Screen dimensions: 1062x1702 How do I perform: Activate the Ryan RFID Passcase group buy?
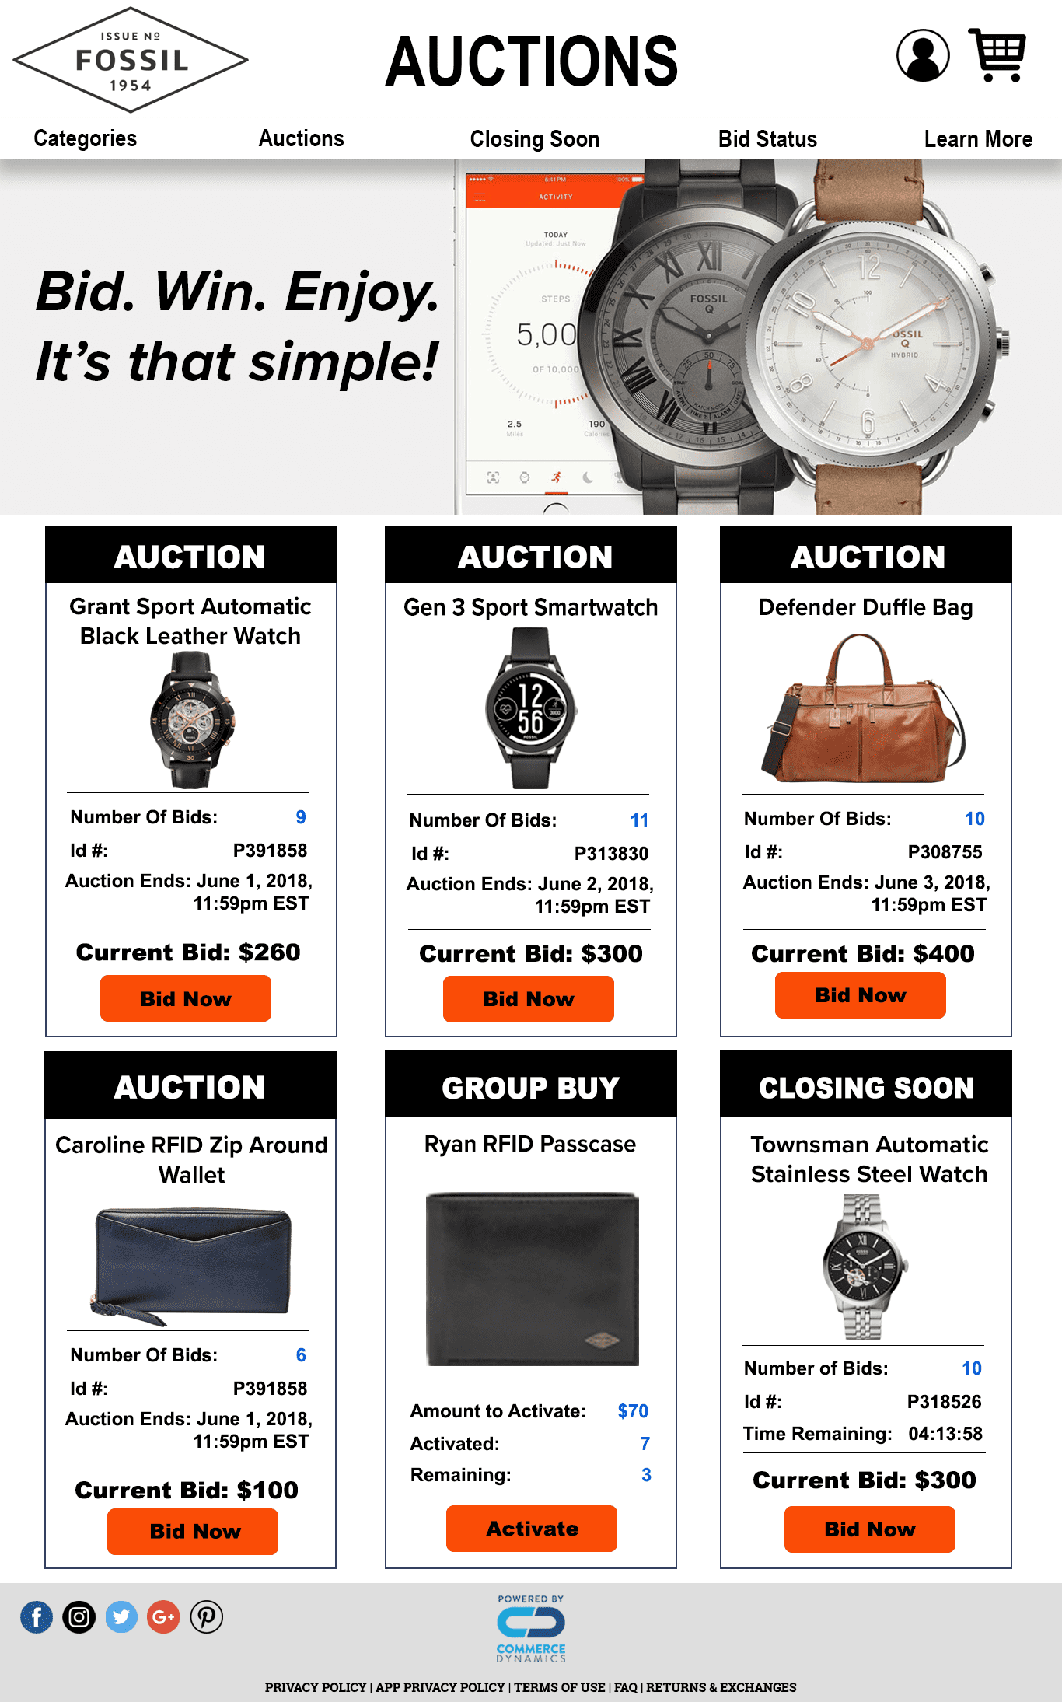pyautogui.click(x=532, y=1529)
